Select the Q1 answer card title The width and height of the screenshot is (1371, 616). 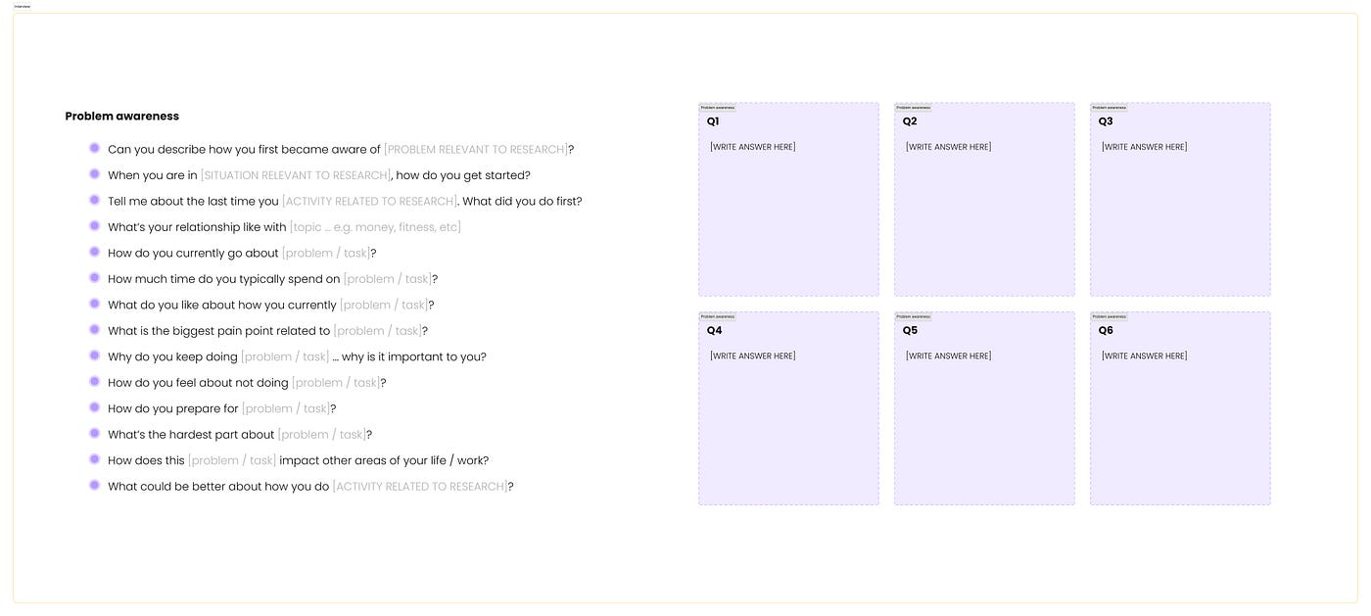click(x=714, y=121)
